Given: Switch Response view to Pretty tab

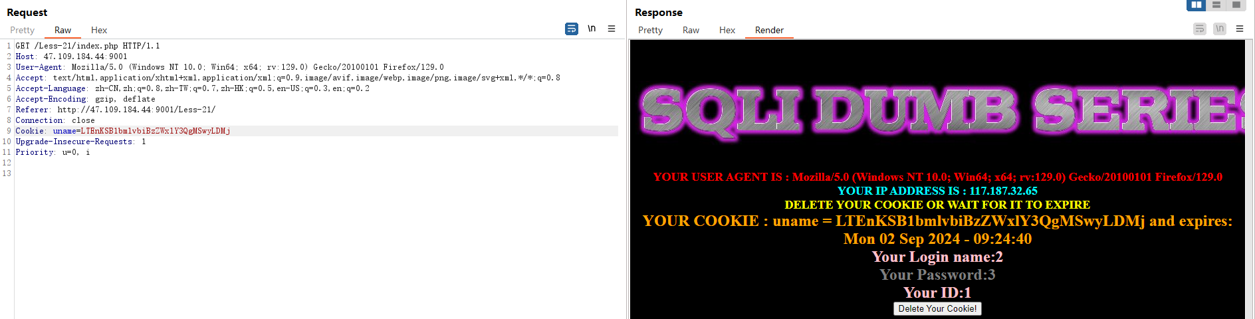Looking at the screenshot, I should click(650, 30).
